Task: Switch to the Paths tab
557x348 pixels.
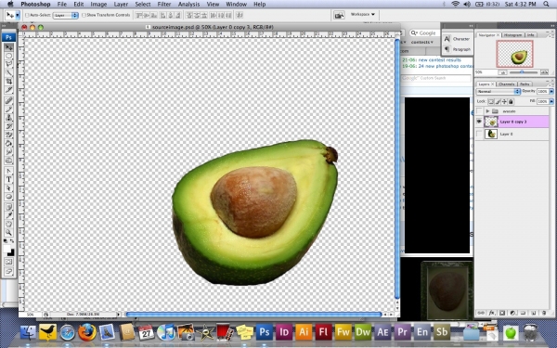Action: pos(525,84)
